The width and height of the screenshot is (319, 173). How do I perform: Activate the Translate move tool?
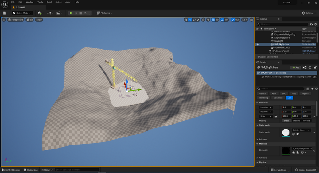click(x=190, y=20)
